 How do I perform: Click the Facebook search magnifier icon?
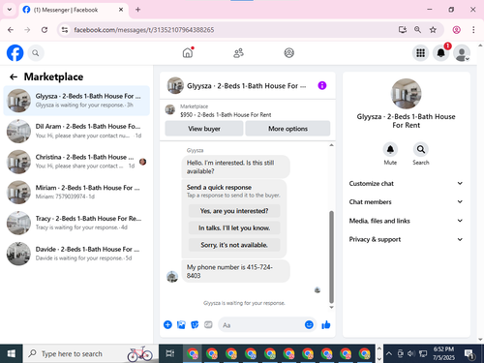click(36, 53)
